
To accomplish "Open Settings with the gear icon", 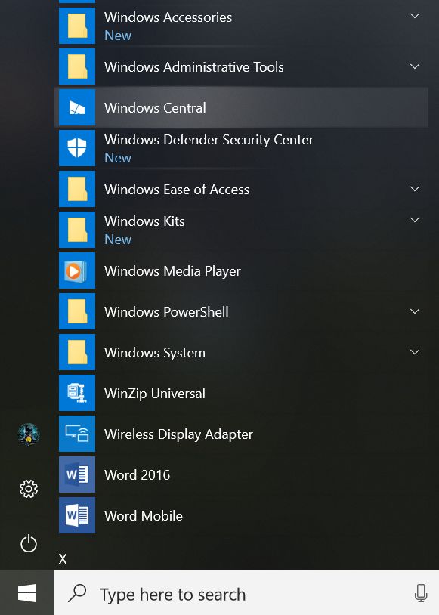I will 29,489.
